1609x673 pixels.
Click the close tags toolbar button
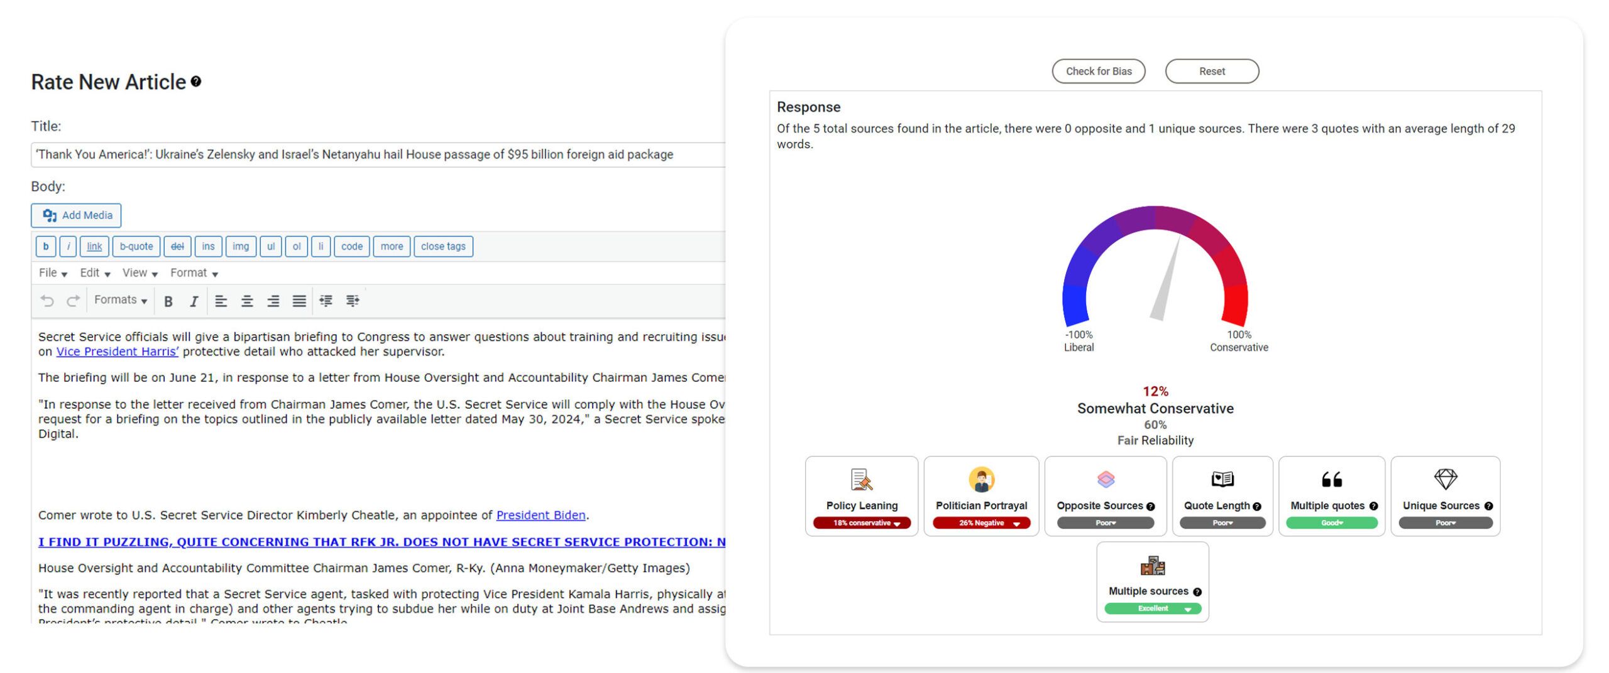[x=444, y=246]
